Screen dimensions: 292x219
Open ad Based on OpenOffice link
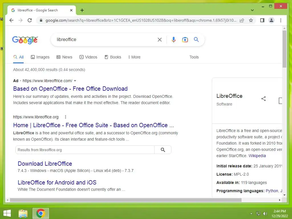coord(70,89)
